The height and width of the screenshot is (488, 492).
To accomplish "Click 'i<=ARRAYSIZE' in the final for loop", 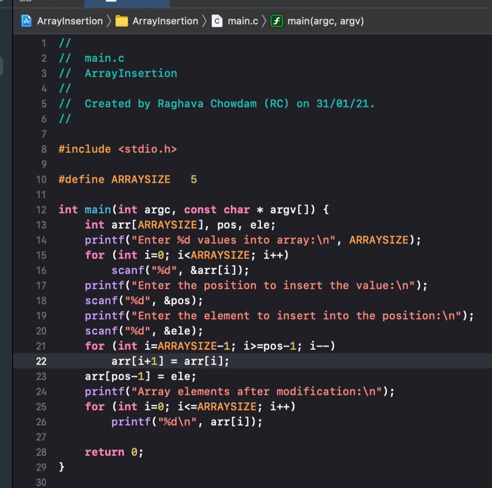I will 217,406.
